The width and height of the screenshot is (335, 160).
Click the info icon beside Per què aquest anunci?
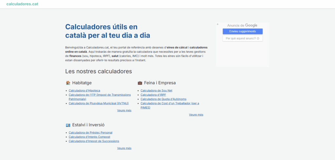258,39
